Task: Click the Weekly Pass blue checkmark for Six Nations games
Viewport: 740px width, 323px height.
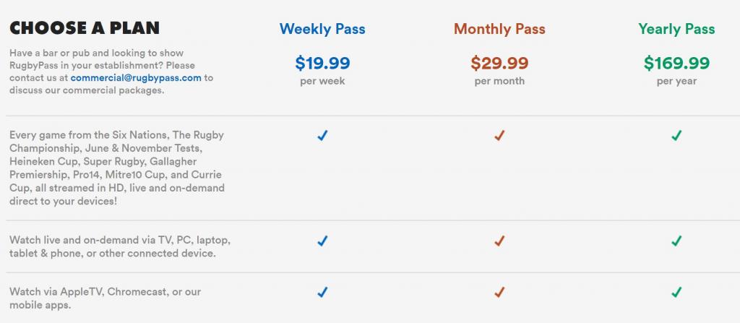Action: tap(322, 136)
